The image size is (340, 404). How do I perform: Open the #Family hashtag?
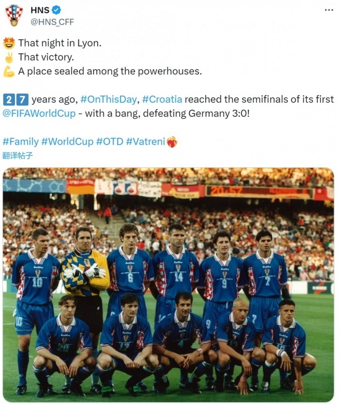coord(20,141)
